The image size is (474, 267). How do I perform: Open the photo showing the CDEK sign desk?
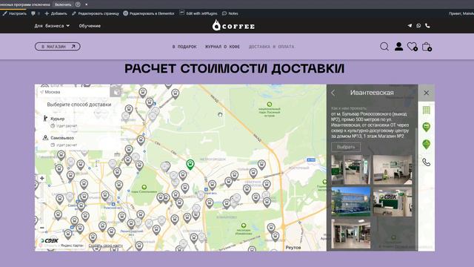point(393,202)
